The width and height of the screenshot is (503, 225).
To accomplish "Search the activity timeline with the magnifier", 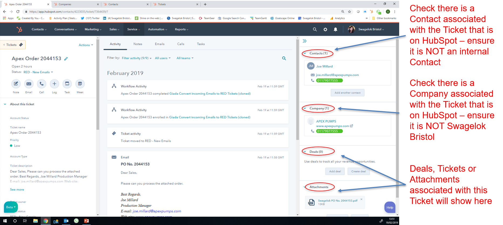I will pos(284,58).
